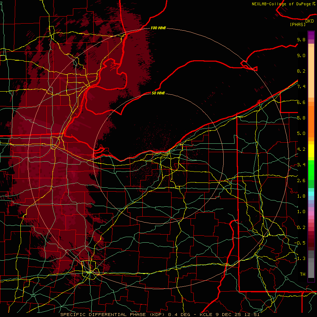Click the 9.0 color scale value
Viewport: 317px width, 317px height.
301,55
